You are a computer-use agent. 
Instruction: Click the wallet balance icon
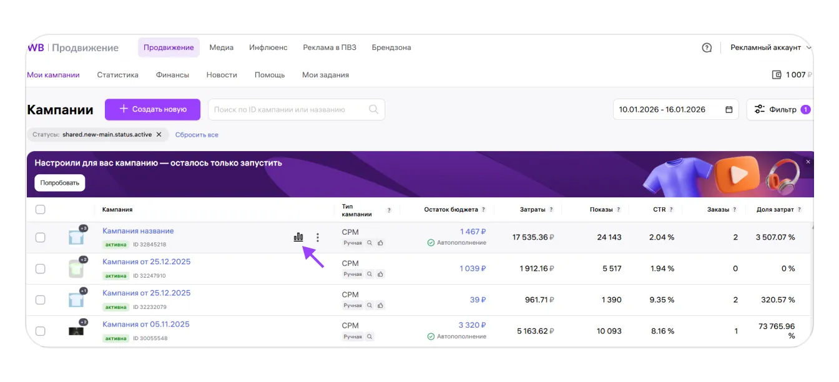[777, 75]
